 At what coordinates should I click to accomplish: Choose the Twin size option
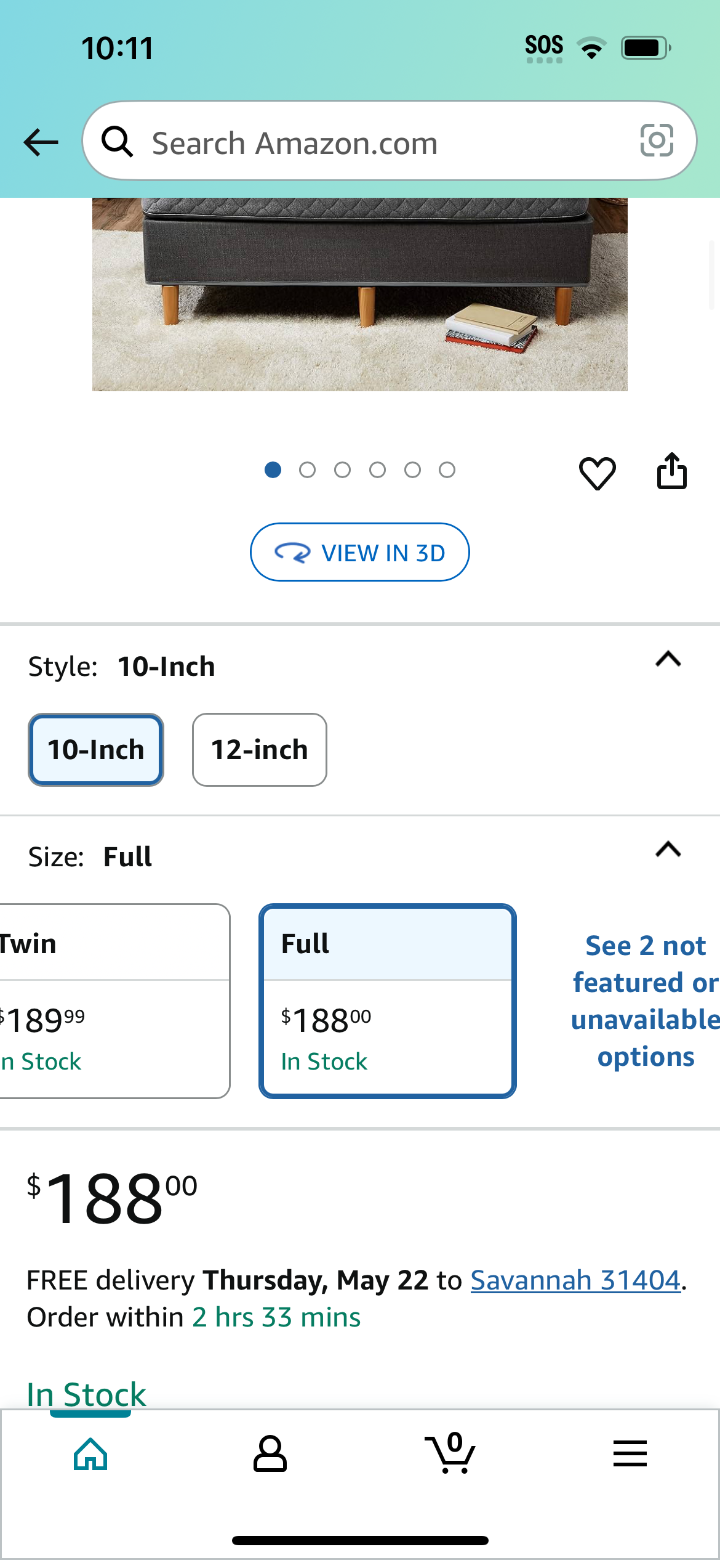point(114,1001)
